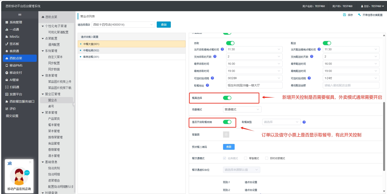Click the 移动PMS phone icon
387x194 pixels.
[7, 65]
